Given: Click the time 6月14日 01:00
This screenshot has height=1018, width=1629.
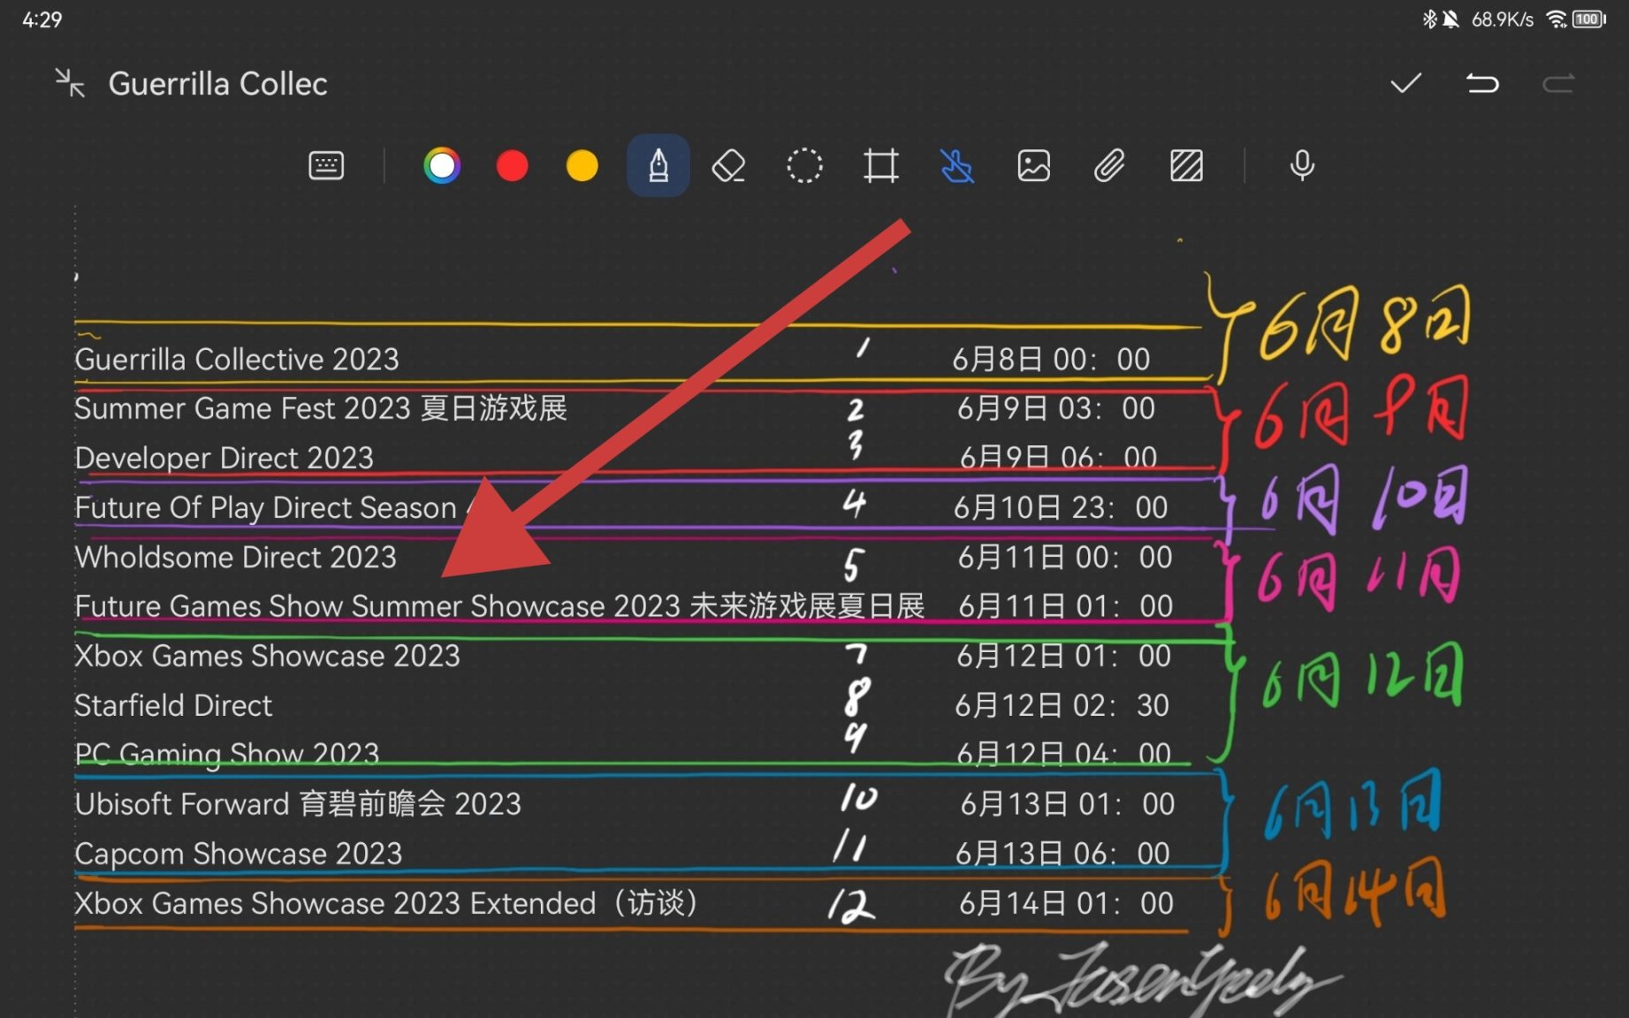Looking at the screenshot, I should click(1067, 903).
